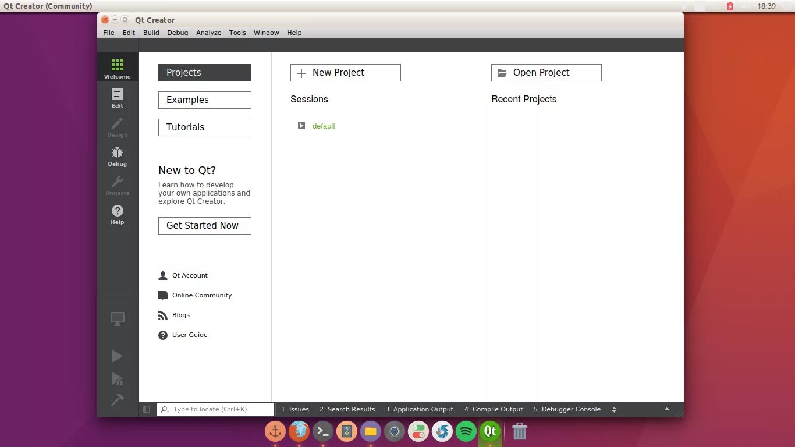The width and height of the screenshot is (795, 447).
Task: Click the 18:39 clock
Action: [766, 6]
